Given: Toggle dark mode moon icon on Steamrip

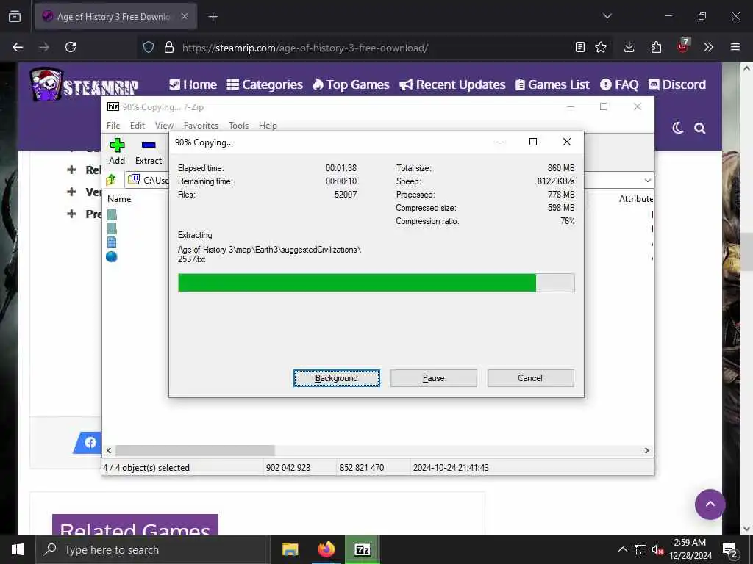Looking at the screenshot, I should [677, 128].
